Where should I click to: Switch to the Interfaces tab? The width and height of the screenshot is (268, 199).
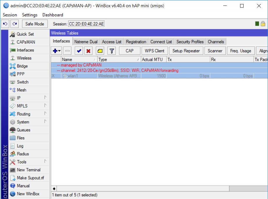[61, 41]
